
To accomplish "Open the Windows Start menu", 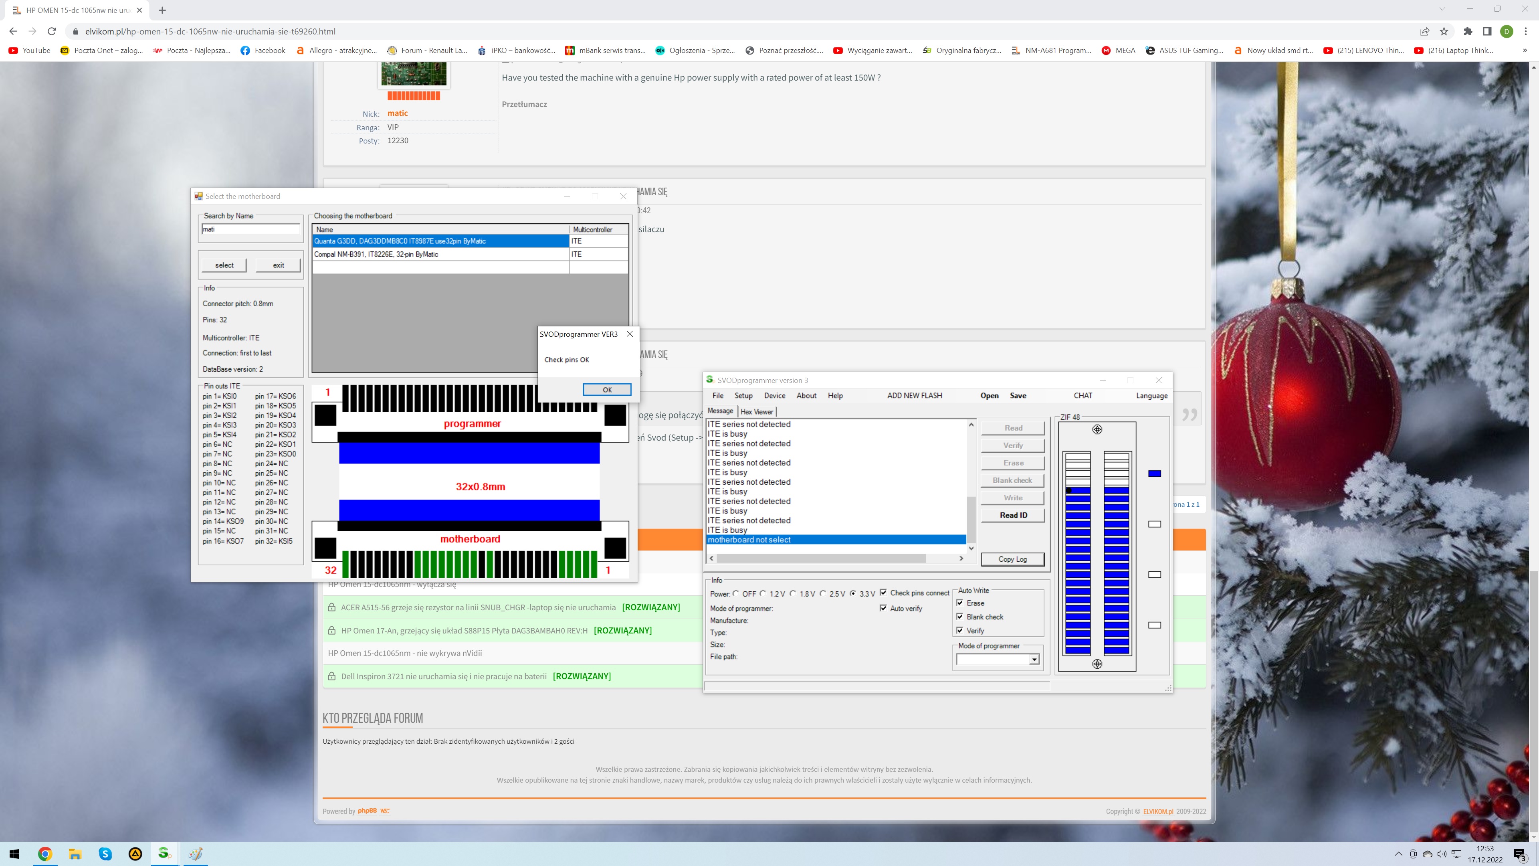I will 14,854.
